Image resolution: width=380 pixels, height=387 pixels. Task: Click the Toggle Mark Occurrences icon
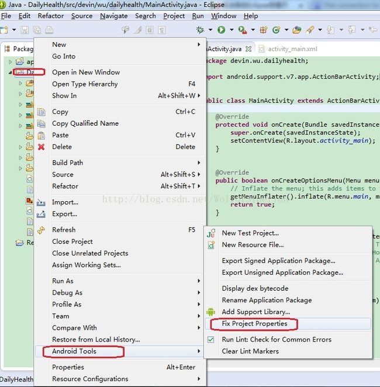click(x=138, y=30)
